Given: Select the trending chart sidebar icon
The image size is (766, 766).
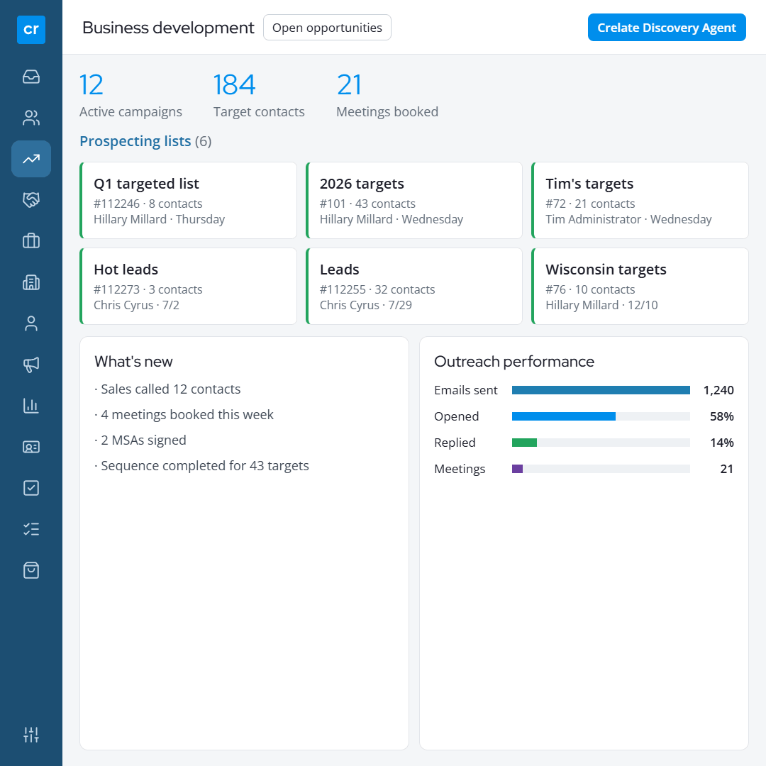Looking at the screenshot, I should tap(31, 159).
